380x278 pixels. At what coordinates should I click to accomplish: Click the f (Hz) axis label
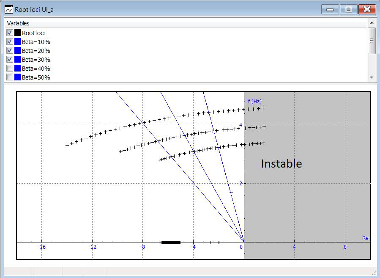(255, 102)
